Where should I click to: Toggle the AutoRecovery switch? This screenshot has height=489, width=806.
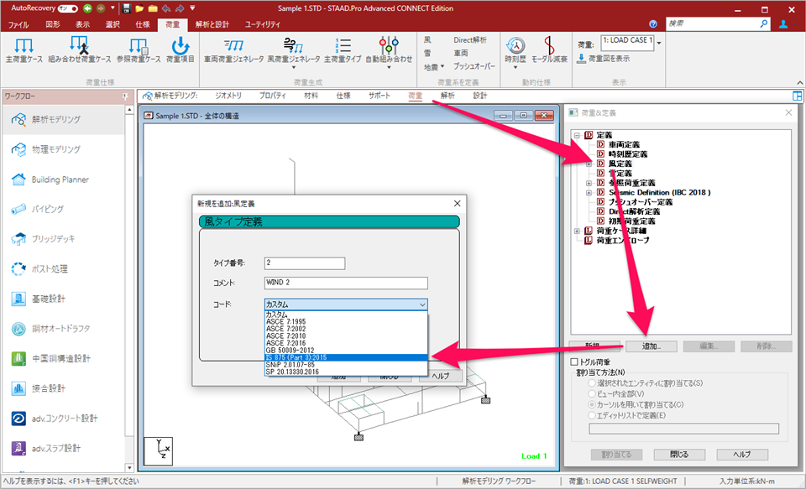pyautogui.click(x=67, y=8)
